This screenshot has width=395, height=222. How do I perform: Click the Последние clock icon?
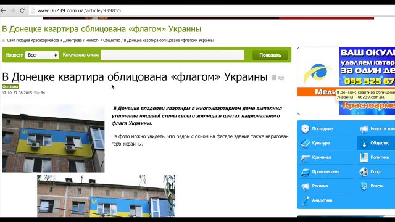[x=305, y=129]
